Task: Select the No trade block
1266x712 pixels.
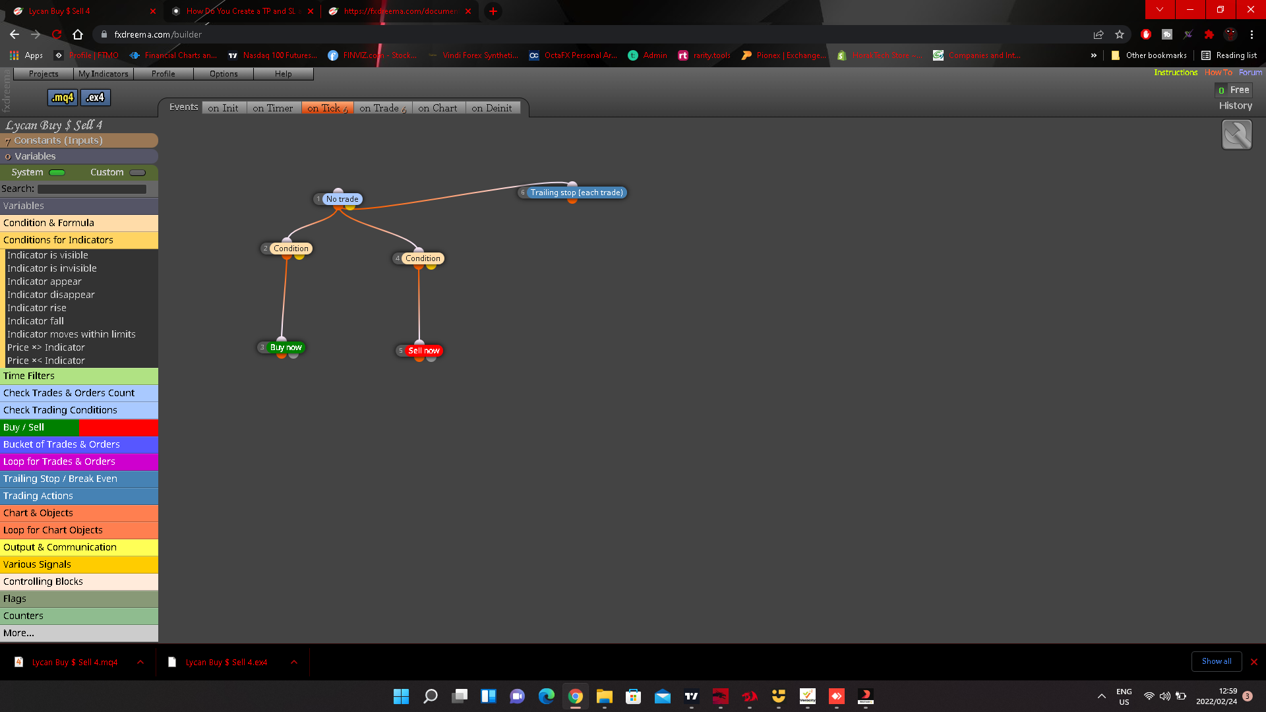Action: [x=342, y=199]
